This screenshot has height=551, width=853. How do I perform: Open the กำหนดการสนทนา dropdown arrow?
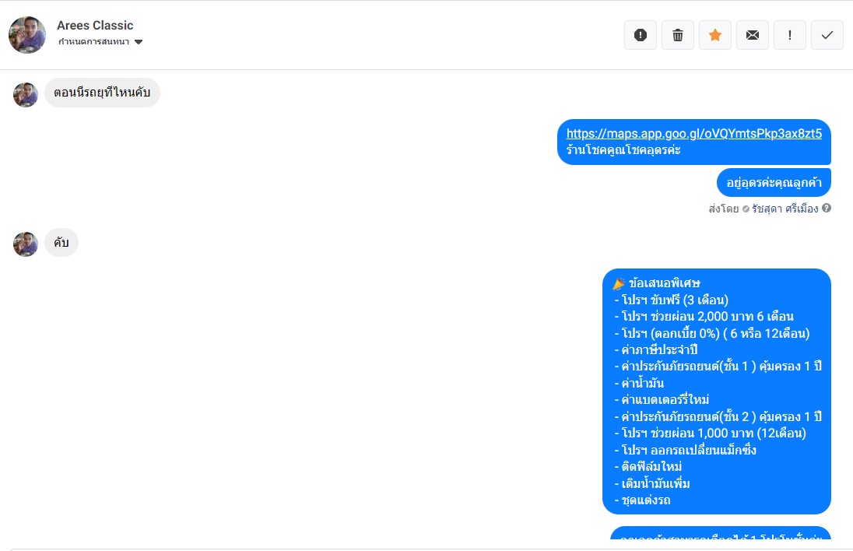click(x=139, y=42)
